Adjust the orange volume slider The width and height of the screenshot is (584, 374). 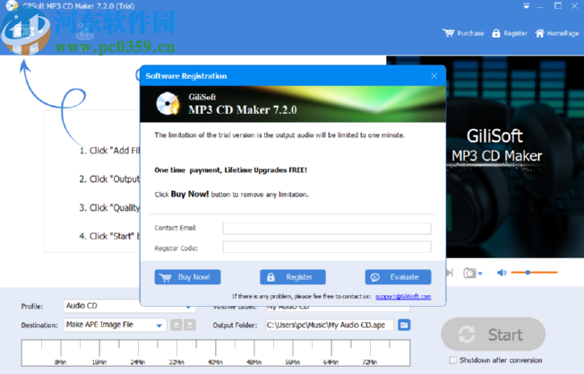coord(534,273)
